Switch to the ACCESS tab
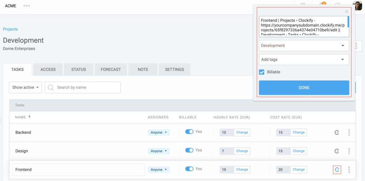This screenshot has height=181, width=365. [x=48, y=70]
